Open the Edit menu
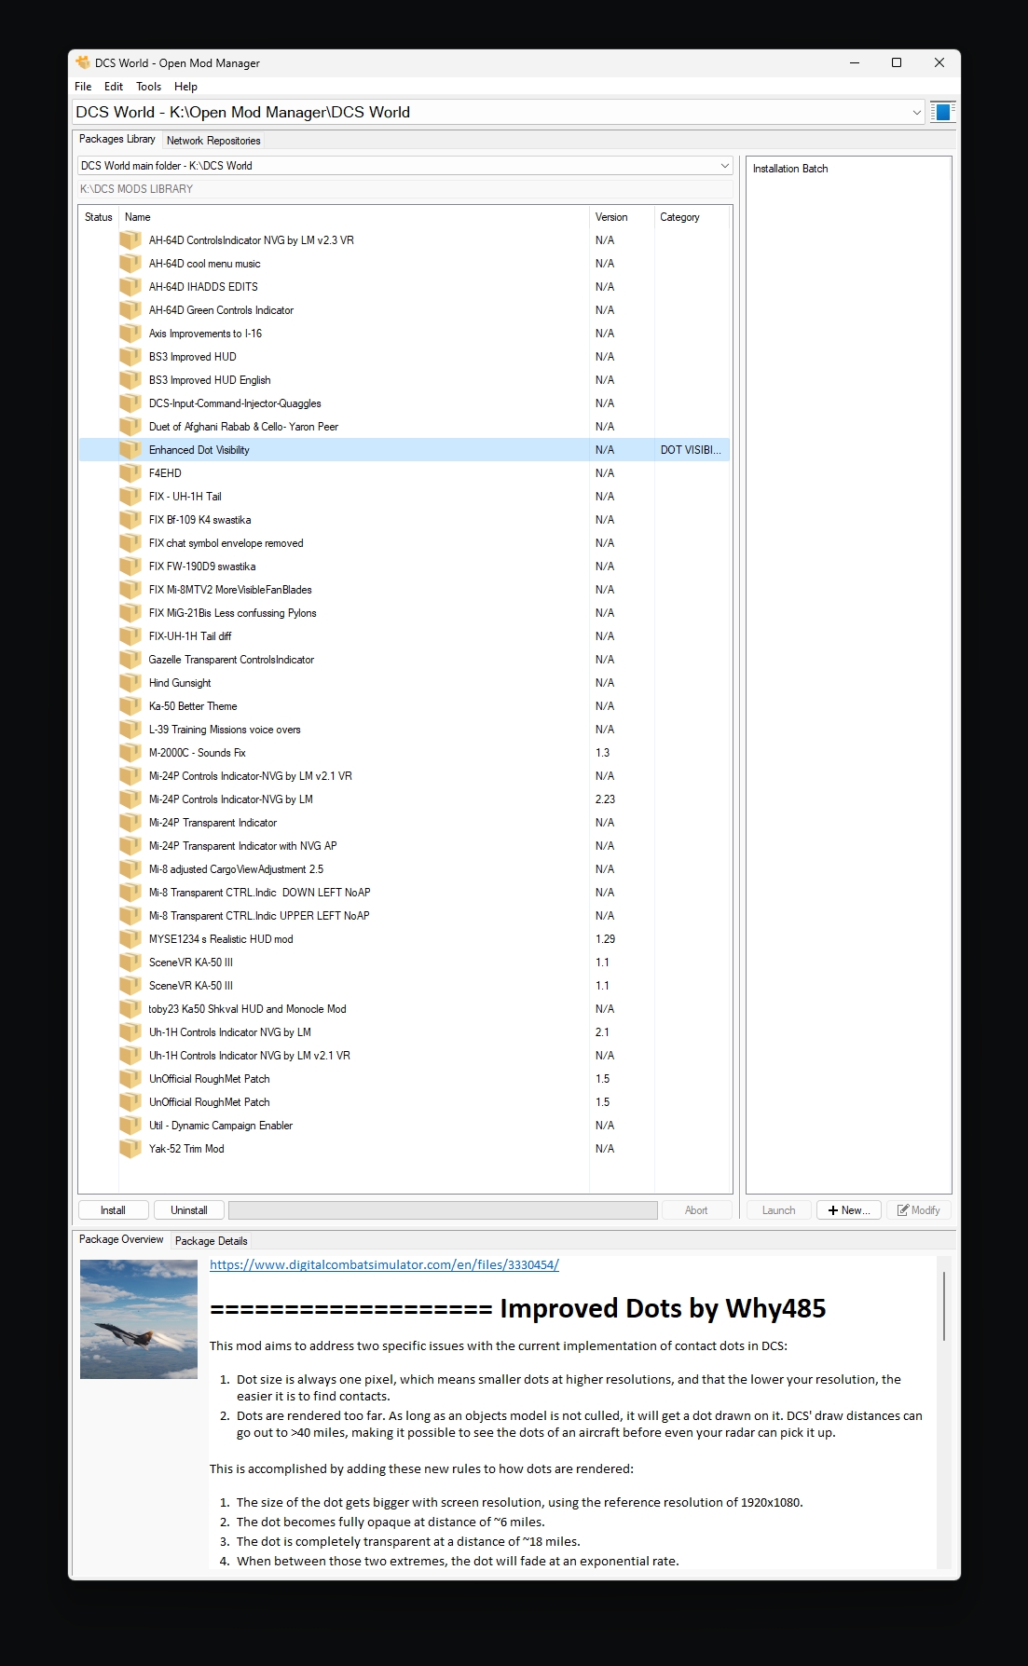The height and width of the screenshot is (1666, 1028). click(114, 86)
